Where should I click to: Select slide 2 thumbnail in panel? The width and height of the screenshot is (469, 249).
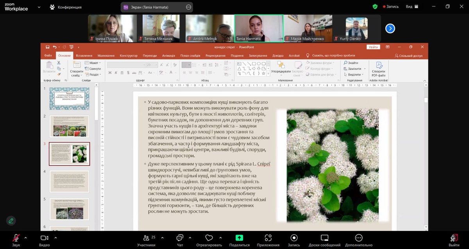(70, 126)
